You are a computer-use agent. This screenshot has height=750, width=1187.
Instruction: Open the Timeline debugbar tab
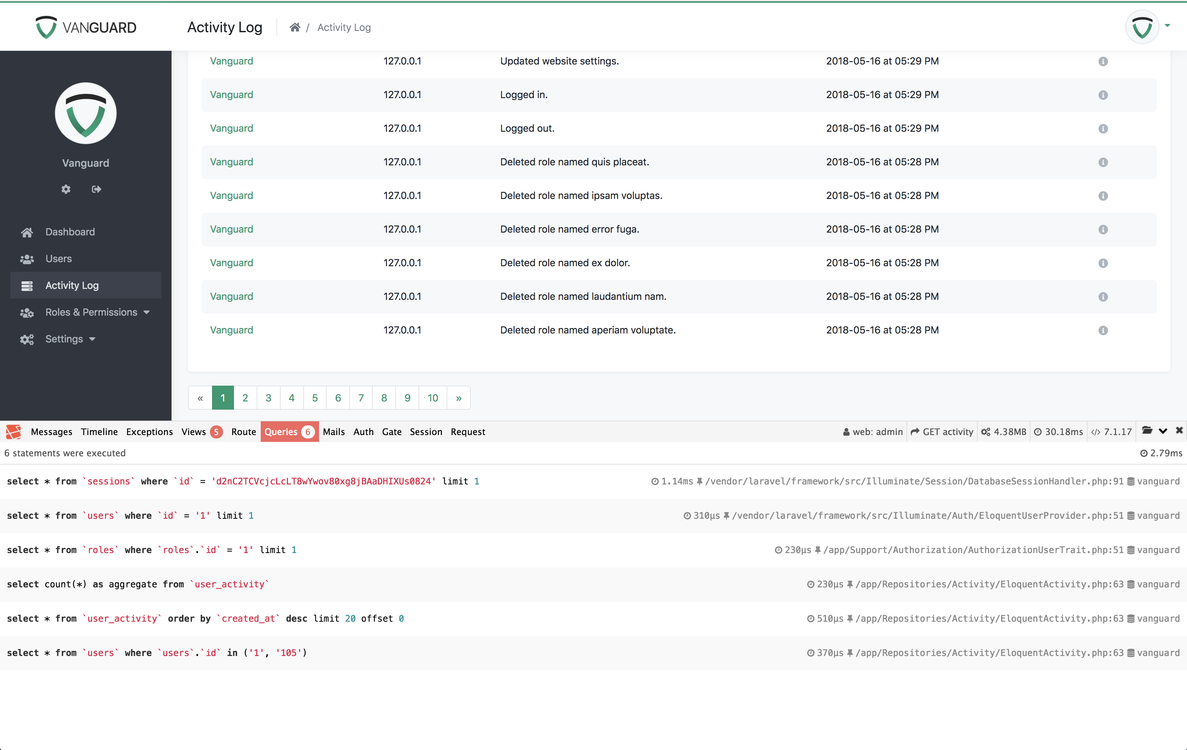tap(99, 432)
